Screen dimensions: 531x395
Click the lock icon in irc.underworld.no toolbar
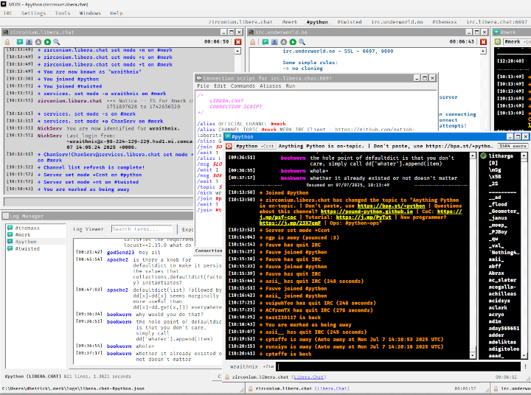pos(253,42)
